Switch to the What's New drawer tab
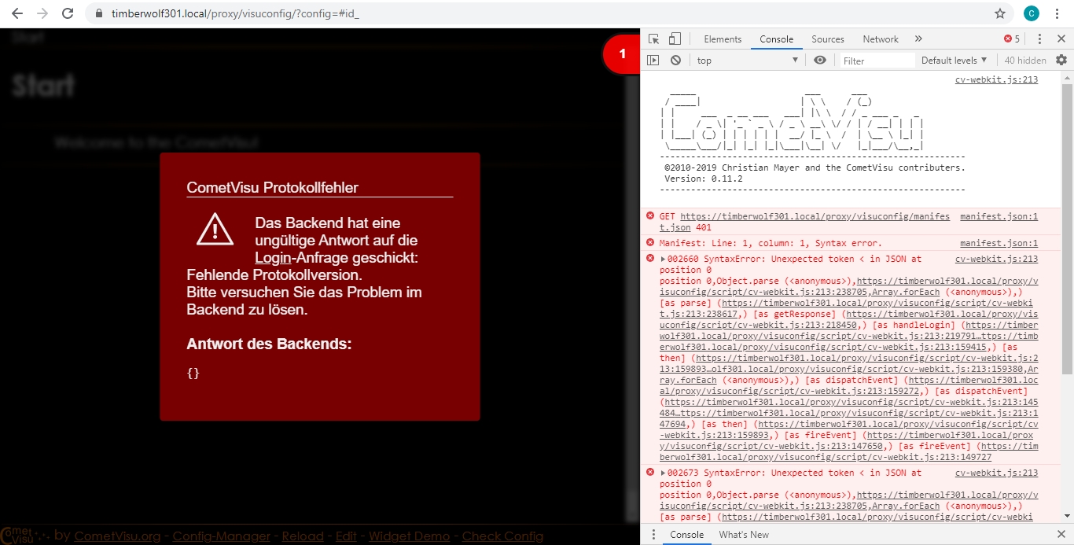Image resolution: width=1074 pixels, height=545 pixels. tap(744, 535)
